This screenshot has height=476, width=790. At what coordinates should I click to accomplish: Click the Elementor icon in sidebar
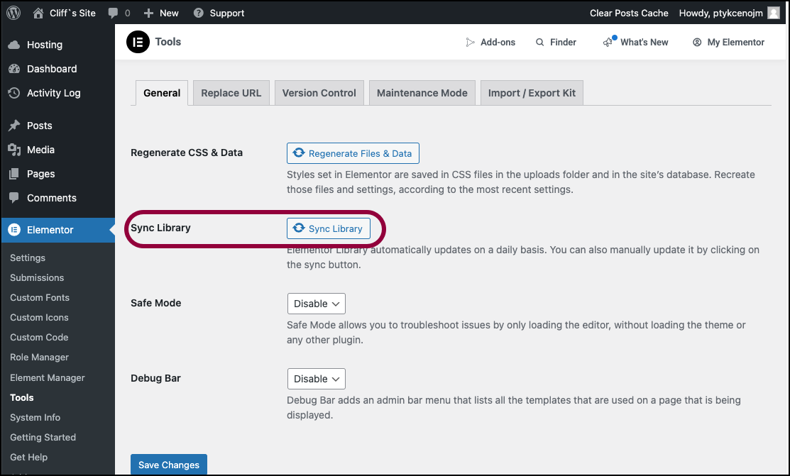click(x=14, y=230)
